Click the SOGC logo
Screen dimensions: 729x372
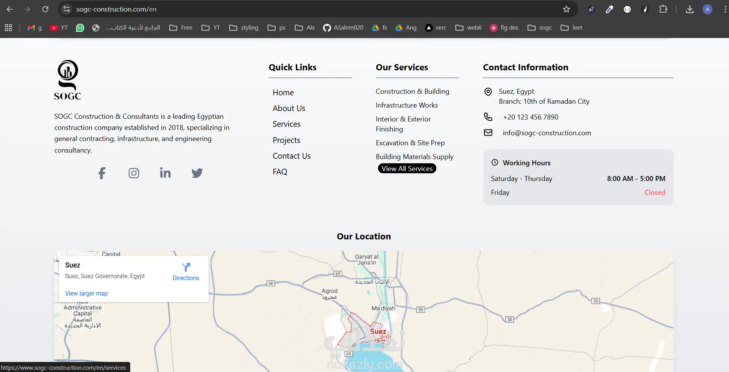pyautogui.click(x=68, y=80)
